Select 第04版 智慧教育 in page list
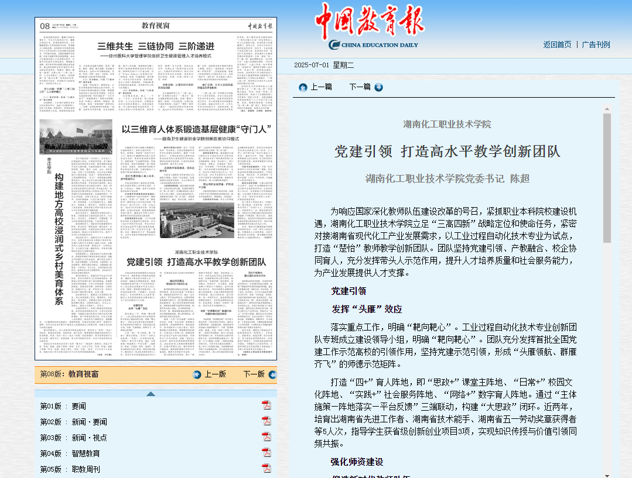The height and width of the screenshot is (478, 632). click(x=70, y=453)
